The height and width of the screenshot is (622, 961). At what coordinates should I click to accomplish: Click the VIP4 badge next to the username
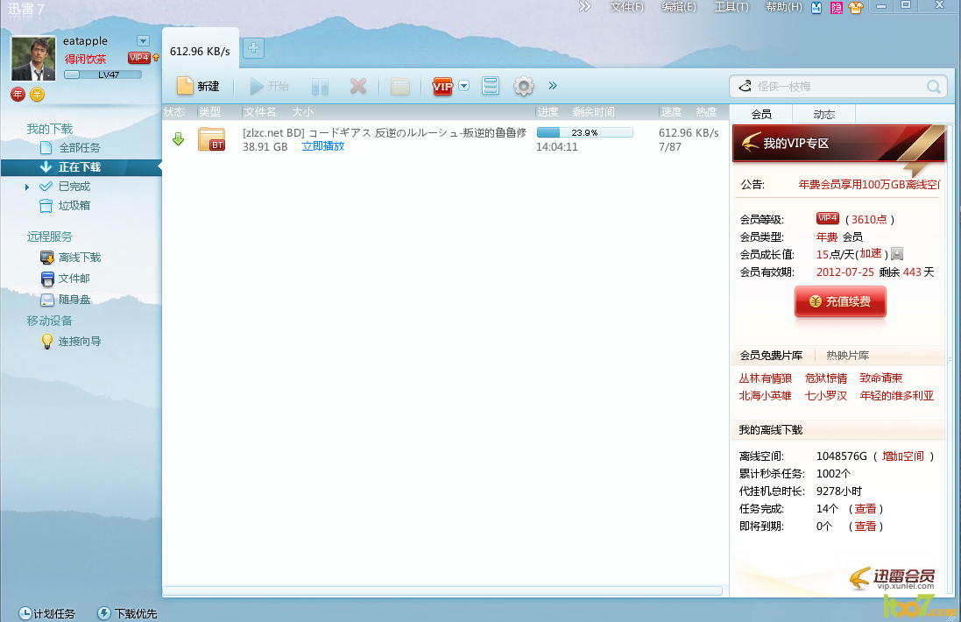tap(139, 58)
